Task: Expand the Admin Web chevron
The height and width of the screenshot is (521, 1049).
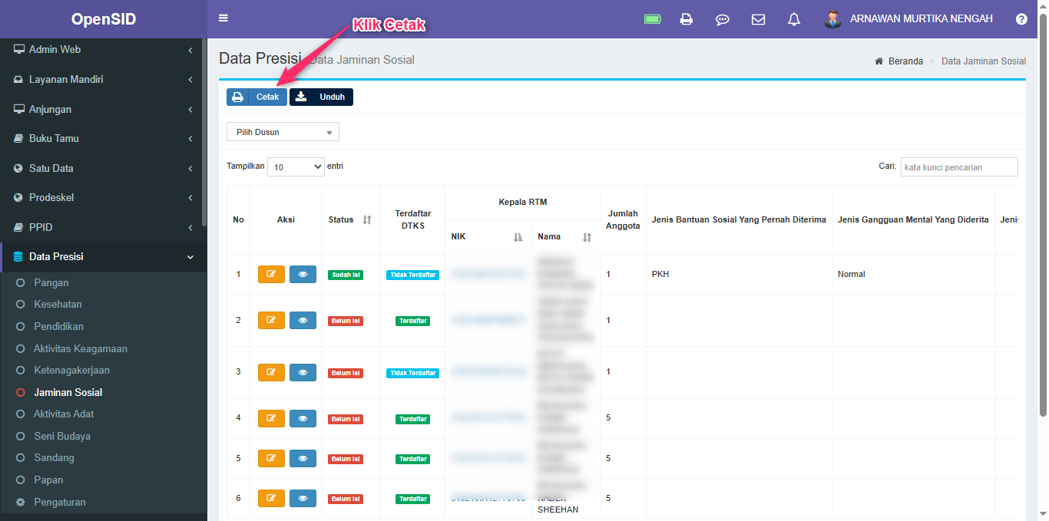Action: click(190, 50)
